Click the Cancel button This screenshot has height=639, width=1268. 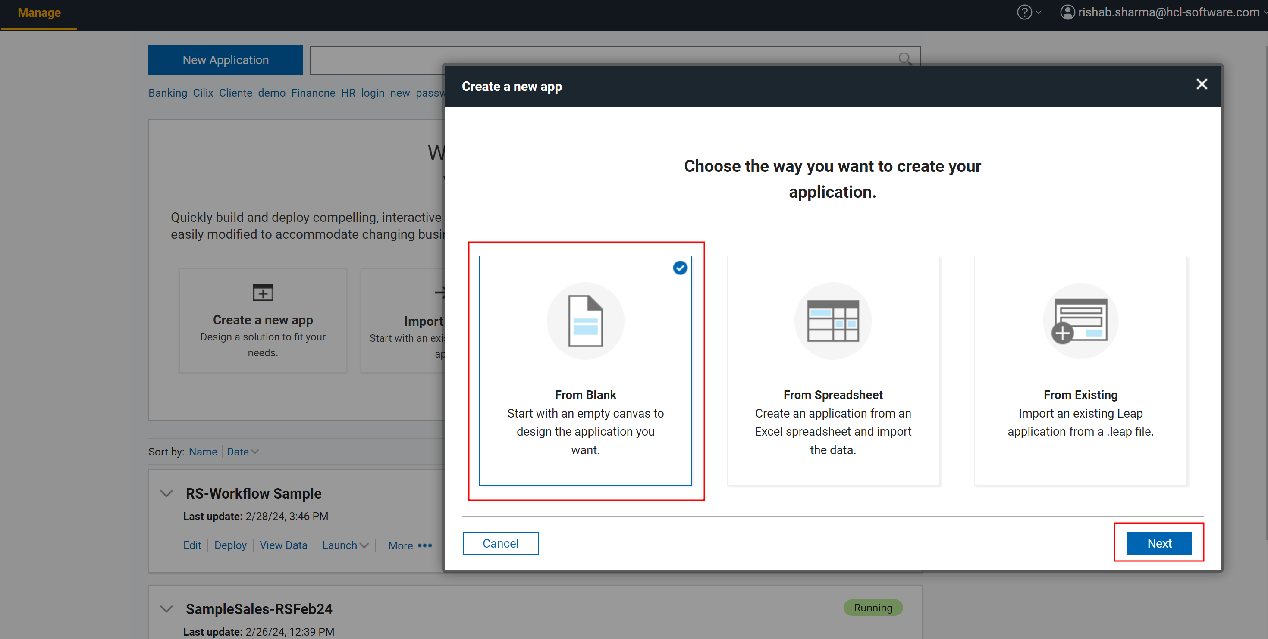click(500, 544)
